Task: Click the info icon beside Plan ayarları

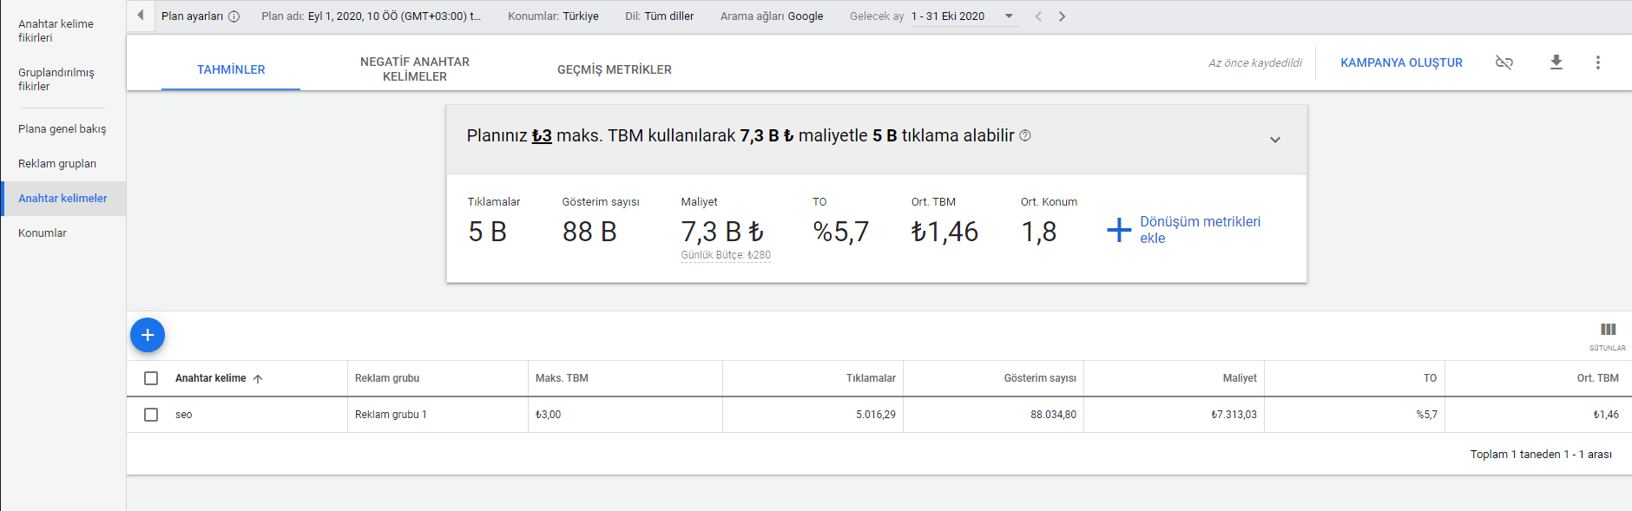Action: tap(234, 16)
